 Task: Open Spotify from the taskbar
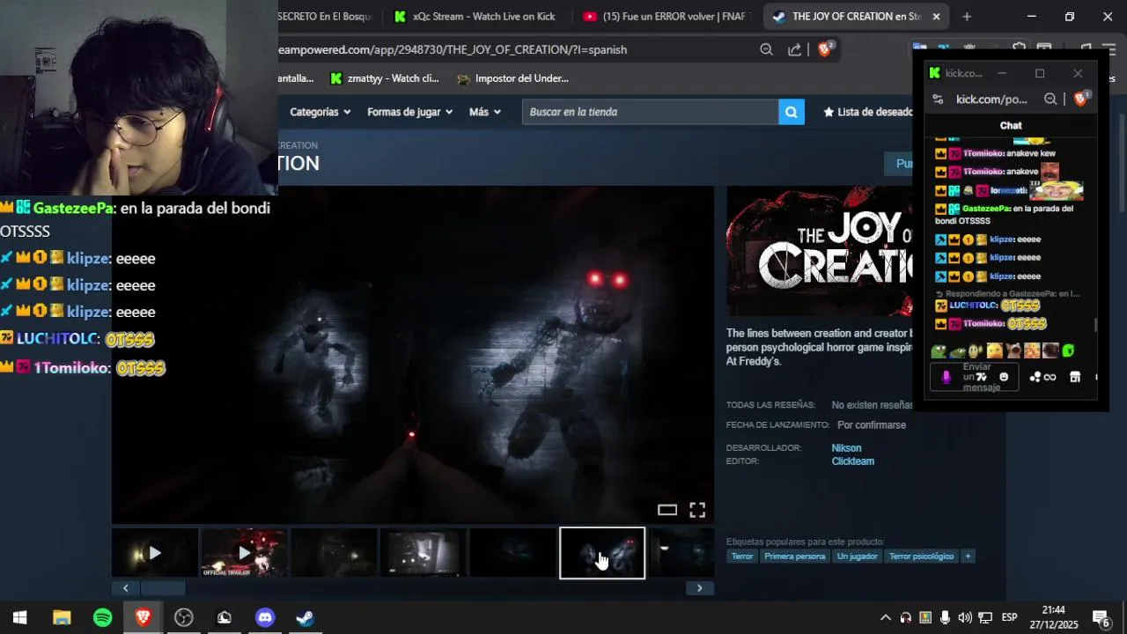click(x=102, y=617)
